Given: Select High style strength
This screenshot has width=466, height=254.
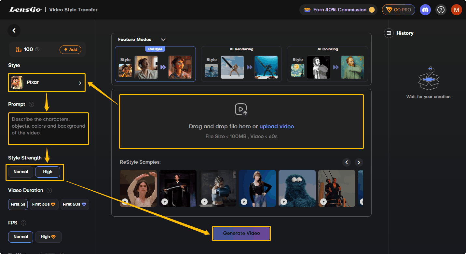Looking at the screenshot, I should tap(48, 172).
